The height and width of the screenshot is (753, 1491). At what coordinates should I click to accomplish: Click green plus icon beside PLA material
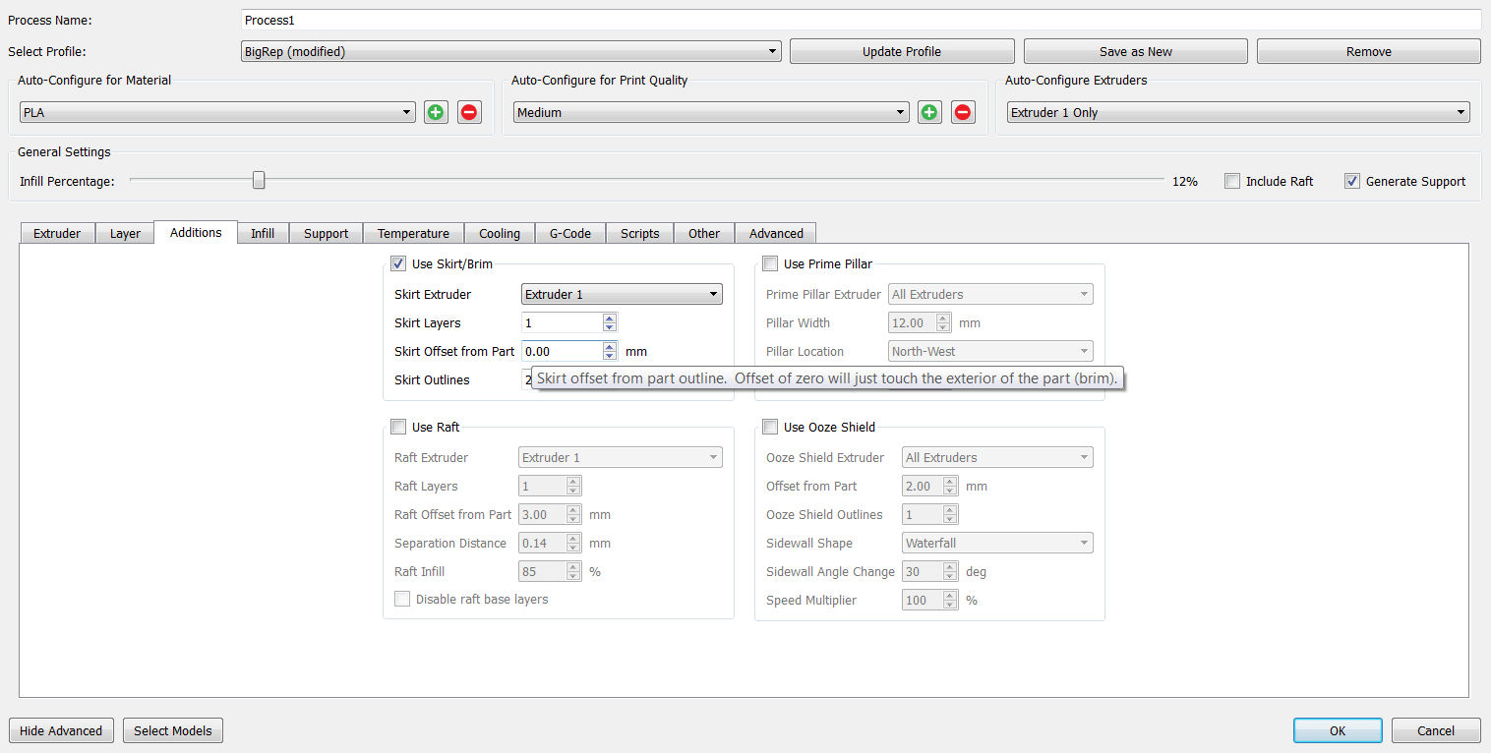tap(436, 112)
